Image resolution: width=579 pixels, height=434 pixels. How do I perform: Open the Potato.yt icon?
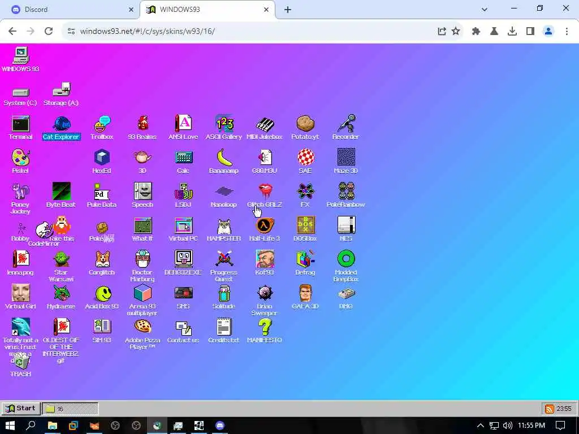tap(305, 124)
